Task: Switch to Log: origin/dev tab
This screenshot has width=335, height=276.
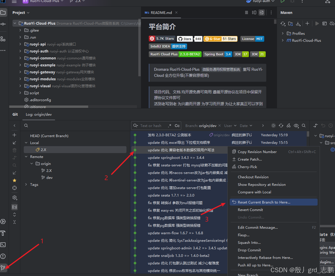Action: pos(39,115)
